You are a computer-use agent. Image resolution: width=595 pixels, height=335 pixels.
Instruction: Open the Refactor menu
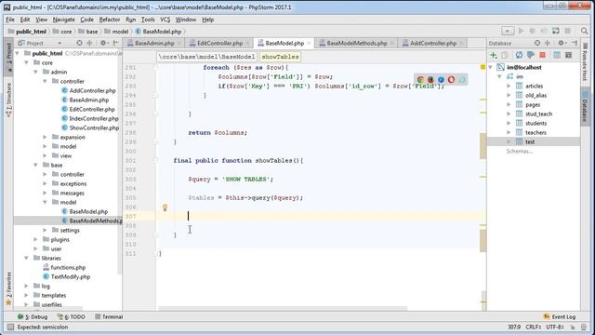[x=110, y=20]
